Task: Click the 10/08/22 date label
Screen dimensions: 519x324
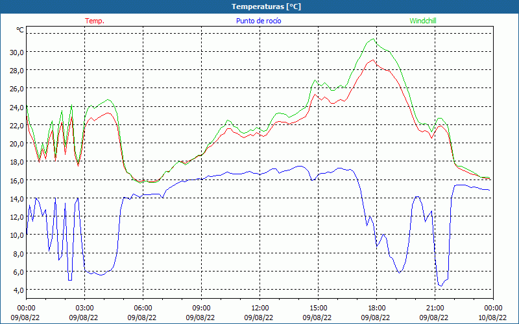Action: tap(492, 318)
